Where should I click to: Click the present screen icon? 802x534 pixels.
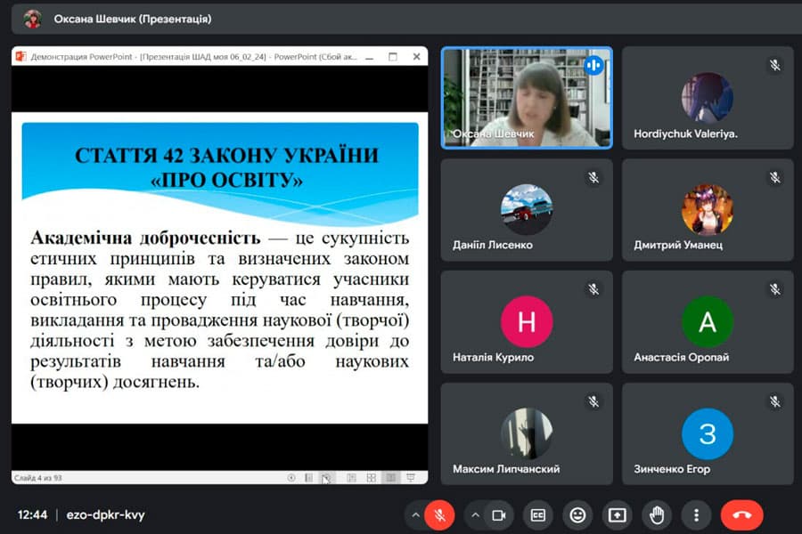[618, 514]
